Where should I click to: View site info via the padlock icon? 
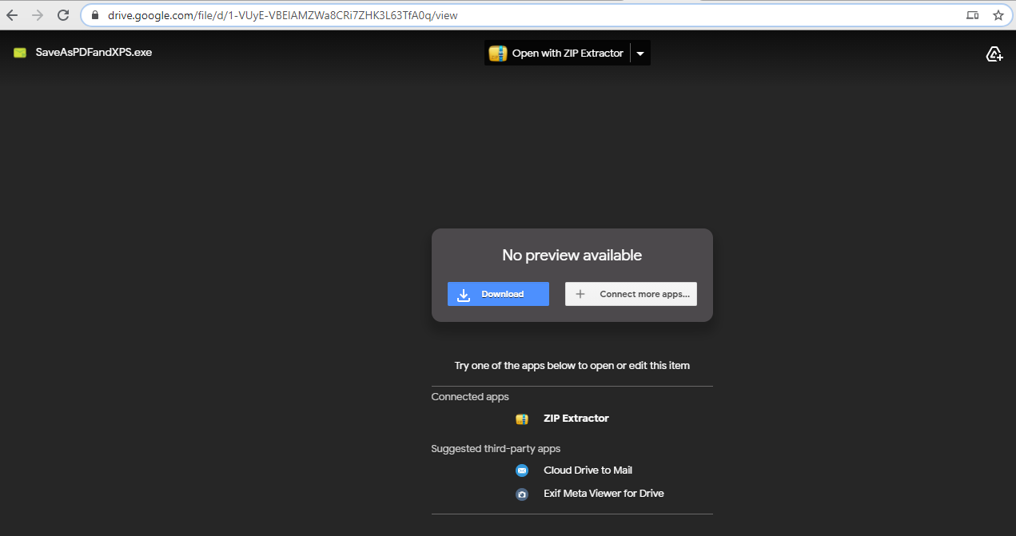pyautogui.click(x=94, y=15)
